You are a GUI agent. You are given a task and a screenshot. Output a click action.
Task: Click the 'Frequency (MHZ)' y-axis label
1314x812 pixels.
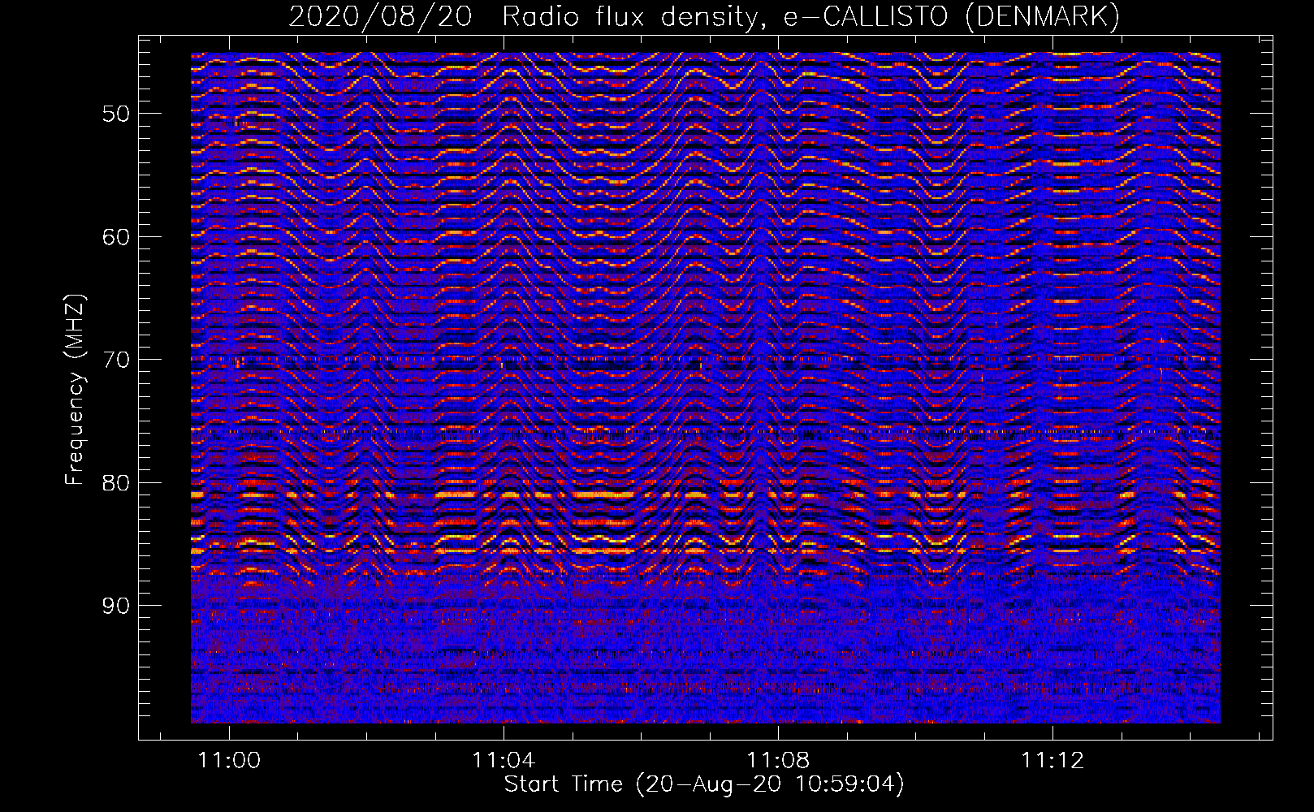coord(75,390)
